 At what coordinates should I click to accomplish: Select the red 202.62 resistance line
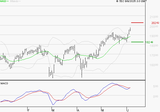[137, 23]
